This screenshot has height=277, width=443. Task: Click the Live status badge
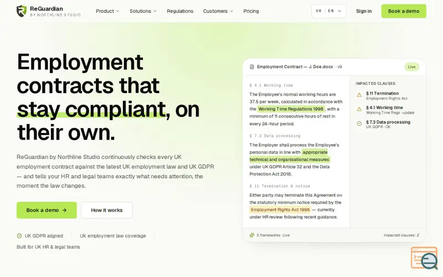tap(411, 67)
